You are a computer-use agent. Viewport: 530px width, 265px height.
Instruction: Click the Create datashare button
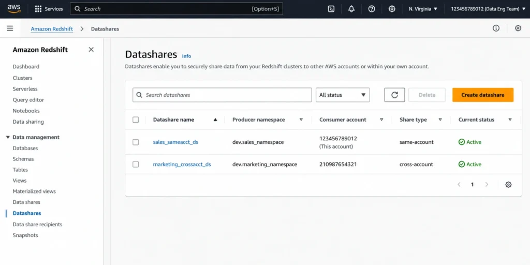483,95
